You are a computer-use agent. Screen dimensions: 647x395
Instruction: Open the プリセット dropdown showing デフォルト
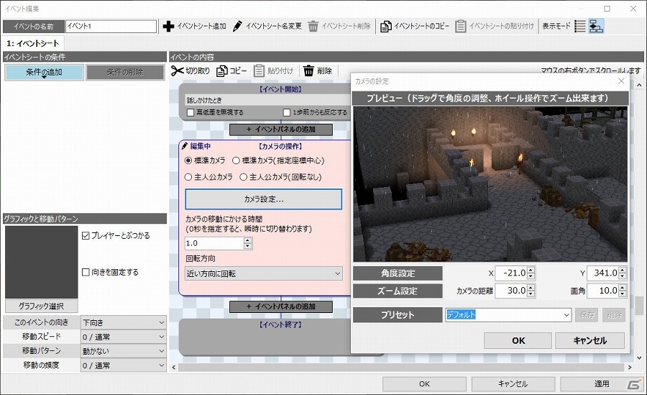coord(508,315)
